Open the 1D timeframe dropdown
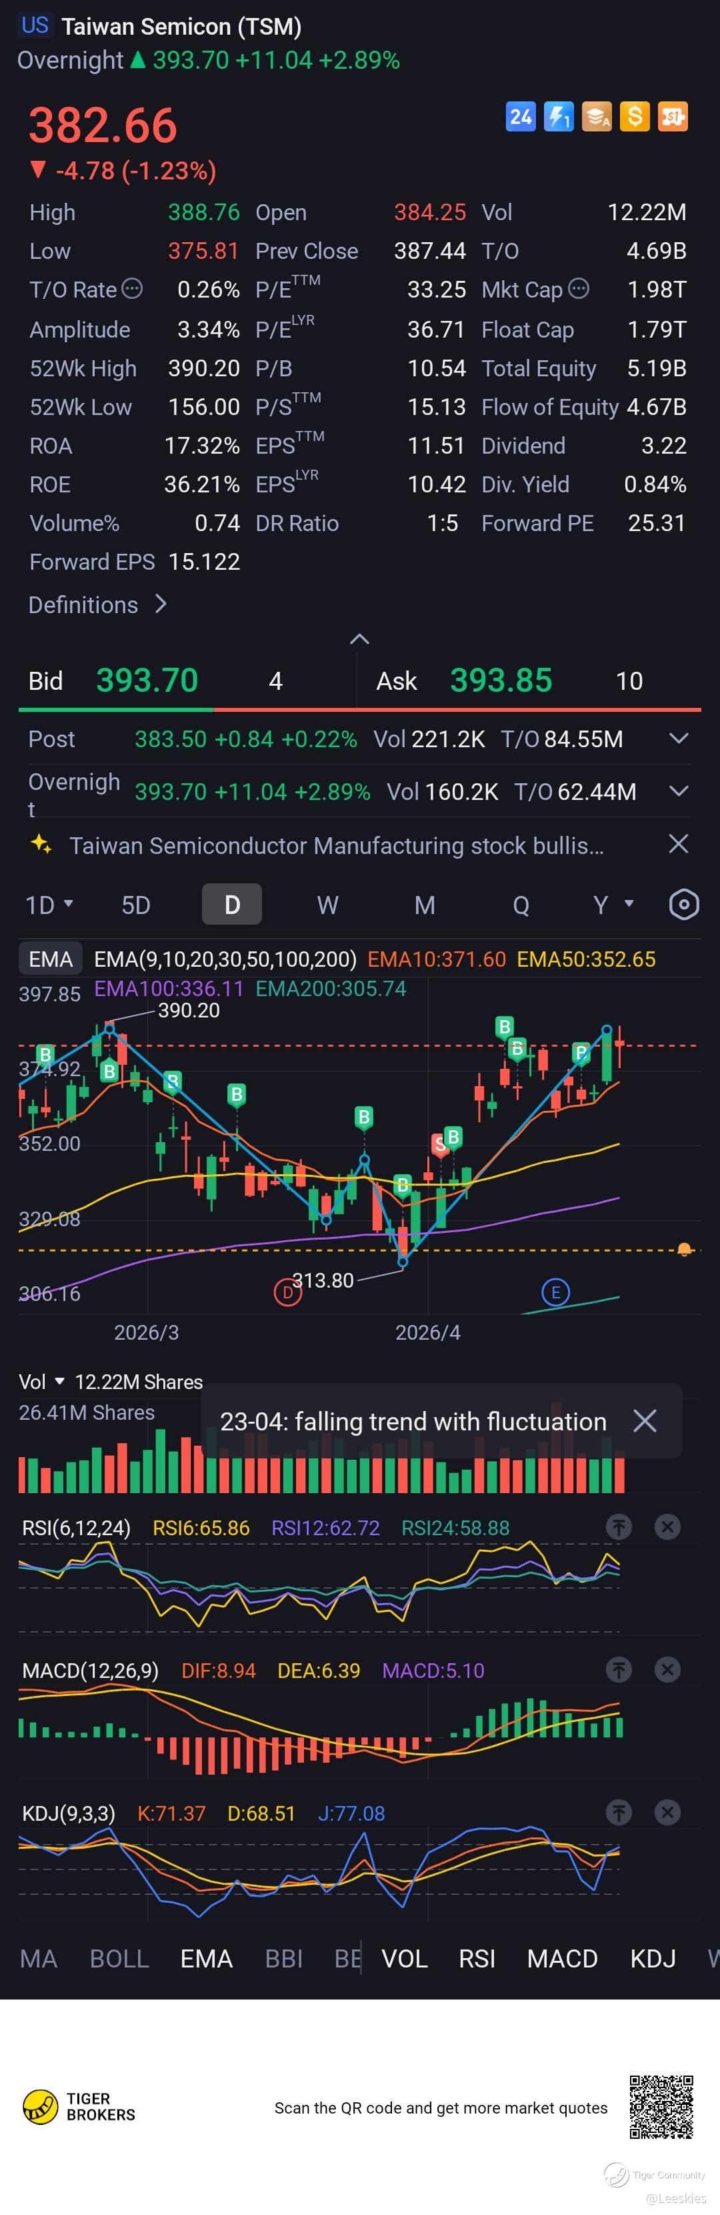 point(49,905)
